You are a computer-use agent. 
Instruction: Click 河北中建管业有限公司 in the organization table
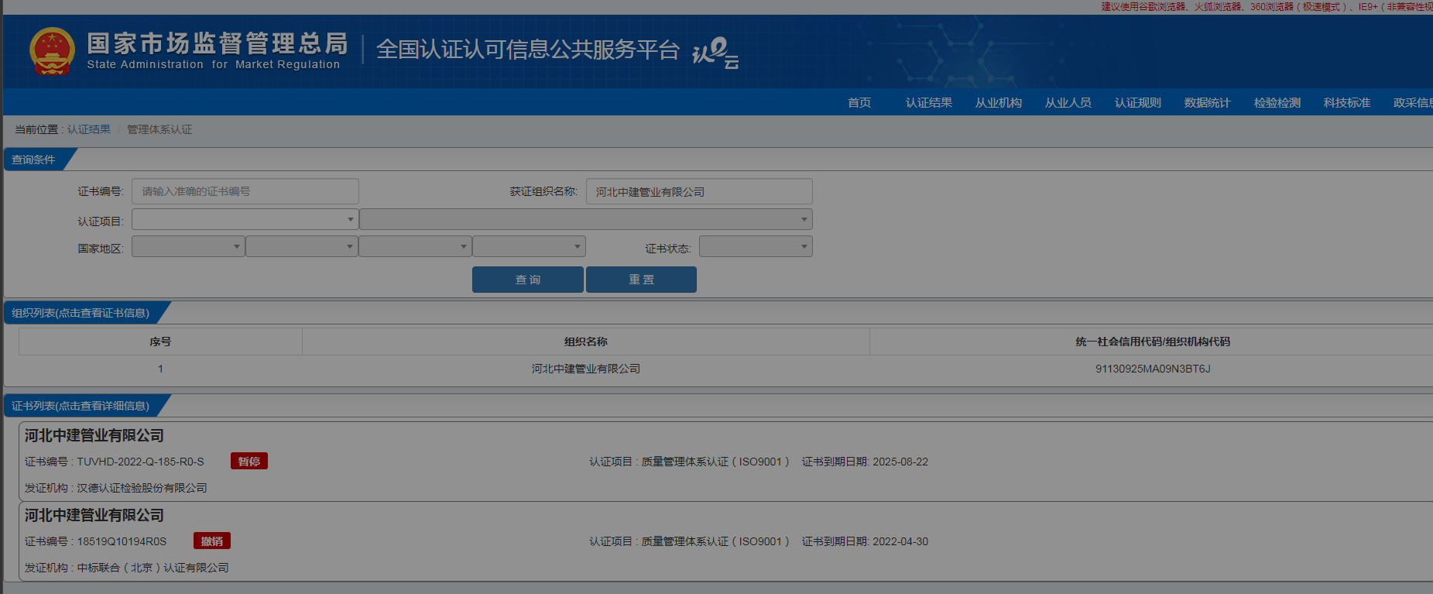coord(586,369)
